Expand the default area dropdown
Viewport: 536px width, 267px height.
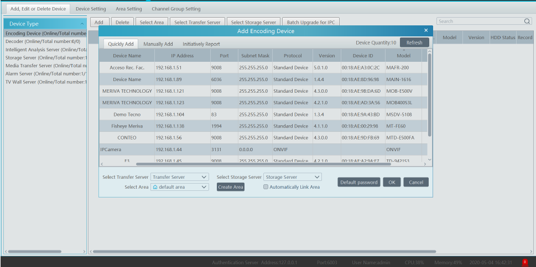click(205, 187)
